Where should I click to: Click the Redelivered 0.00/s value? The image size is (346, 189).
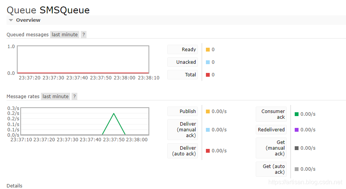(308, 129)
